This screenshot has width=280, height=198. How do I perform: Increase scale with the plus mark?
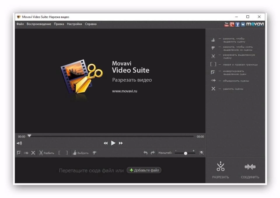(193, 151)
